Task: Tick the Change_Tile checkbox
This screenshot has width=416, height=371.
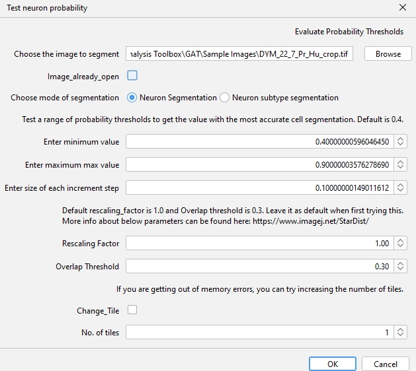Action: tap(132, 310)
